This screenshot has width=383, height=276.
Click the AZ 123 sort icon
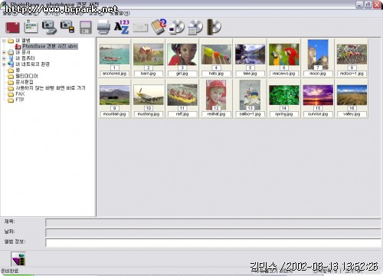(x=122, y=27)
